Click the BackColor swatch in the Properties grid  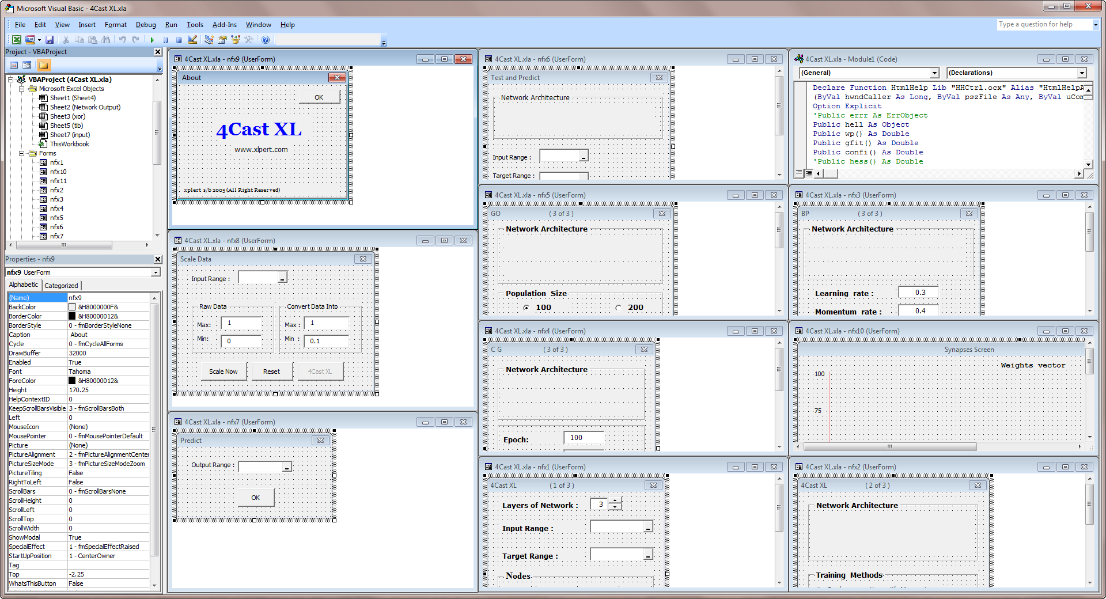72,307
